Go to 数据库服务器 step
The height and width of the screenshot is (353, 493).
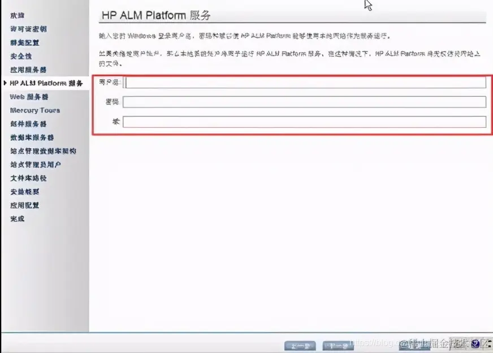coord(32,137)
